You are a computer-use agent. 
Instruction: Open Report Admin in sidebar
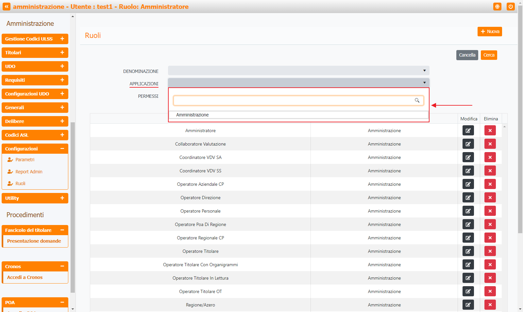[x=29, y=172]
